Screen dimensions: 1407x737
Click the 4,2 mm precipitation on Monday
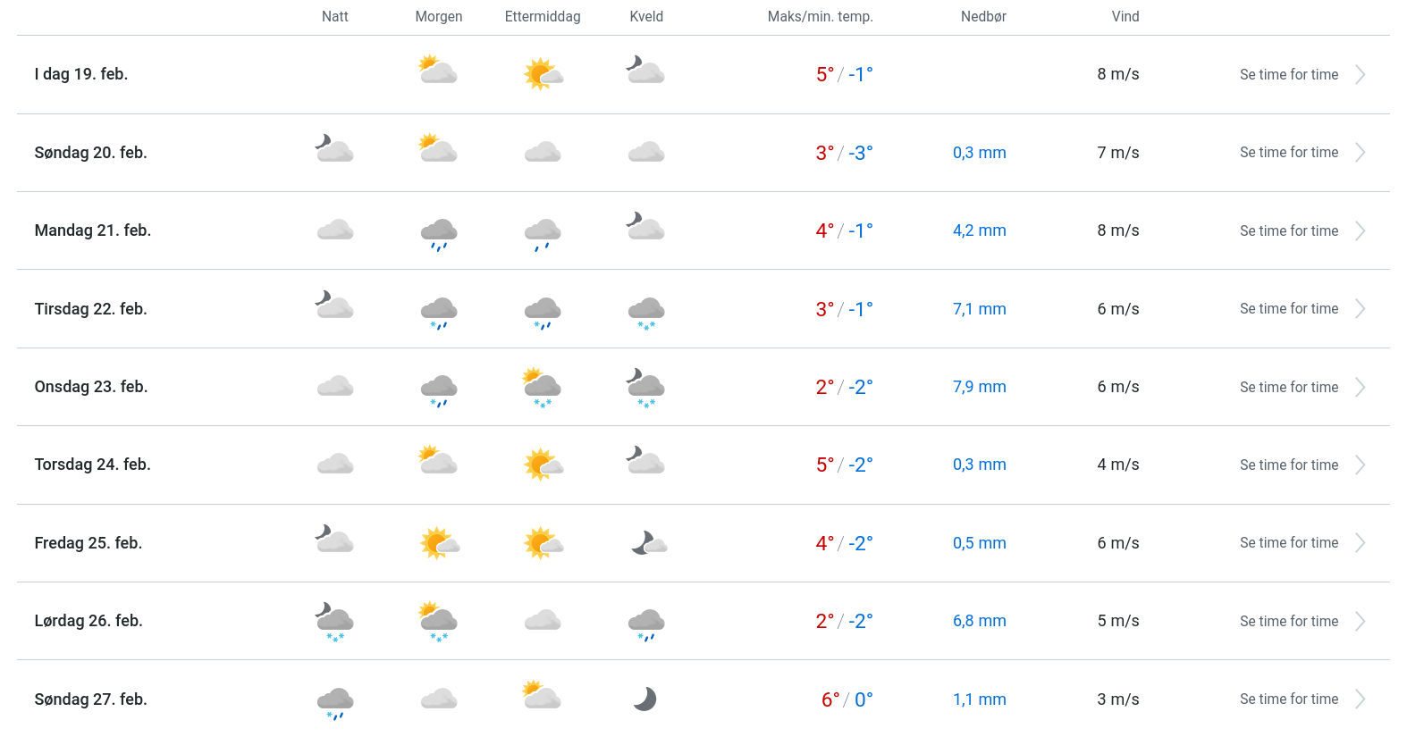[979, 230]
